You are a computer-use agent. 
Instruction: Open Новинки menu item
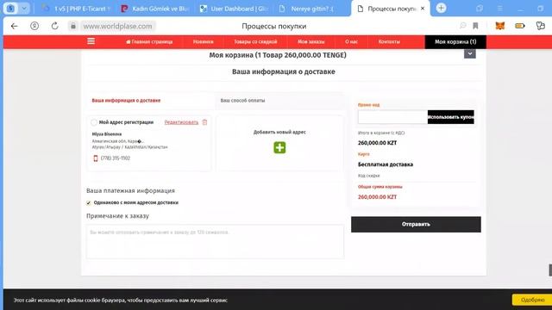tap(204, 42)
